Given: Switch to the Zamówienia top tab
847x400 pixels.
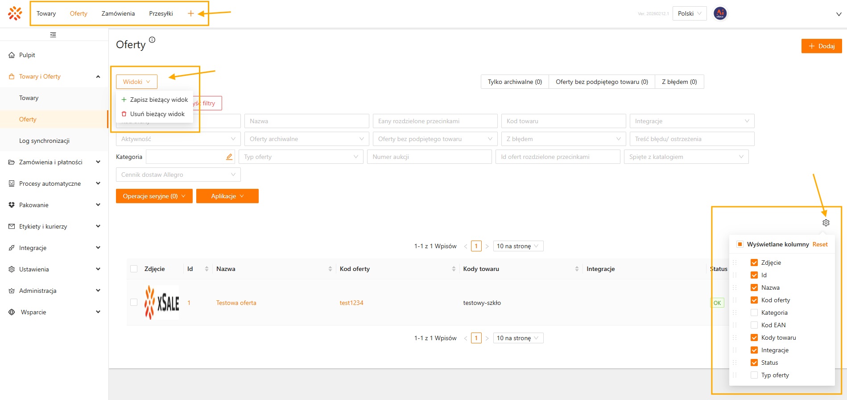Looking at the screenshot, I should point(118,13).
